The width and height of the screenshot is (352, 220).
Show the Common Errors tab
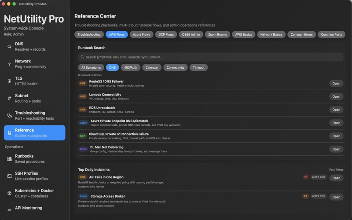click(301, 34)
